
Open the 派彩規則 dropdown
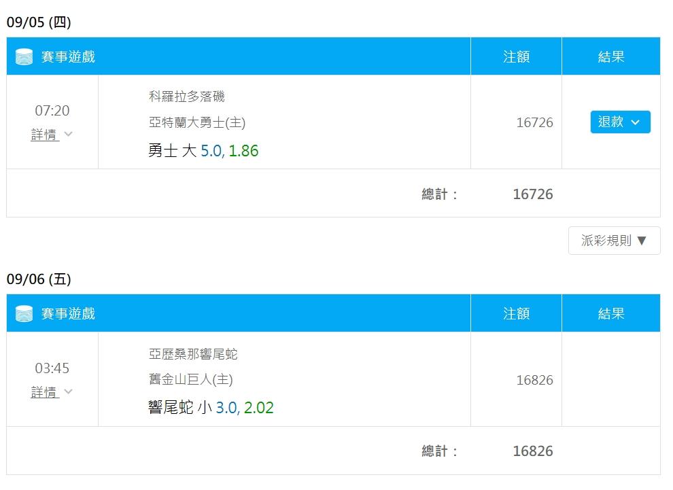(615, 241)
